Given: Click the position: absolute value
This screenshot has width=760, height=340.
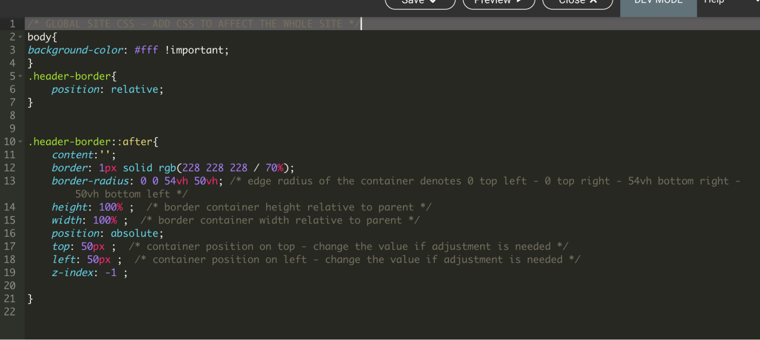Looking at the screenshot, I should click(135, 234).
